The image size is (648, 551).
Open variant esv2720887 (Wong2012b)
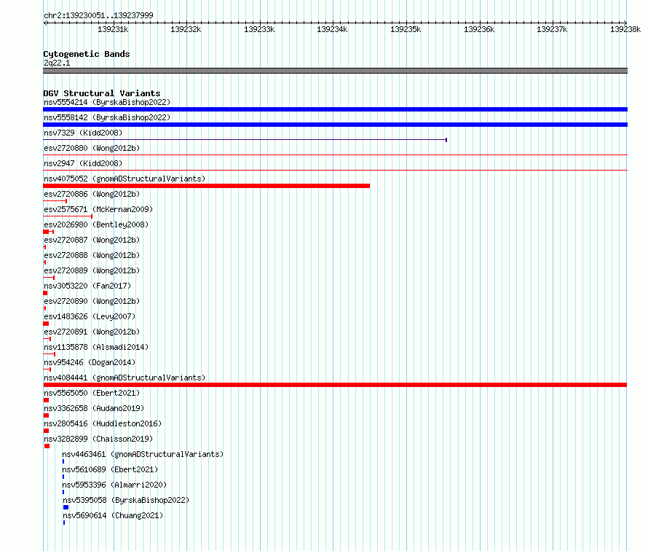(x=92, y=240)
